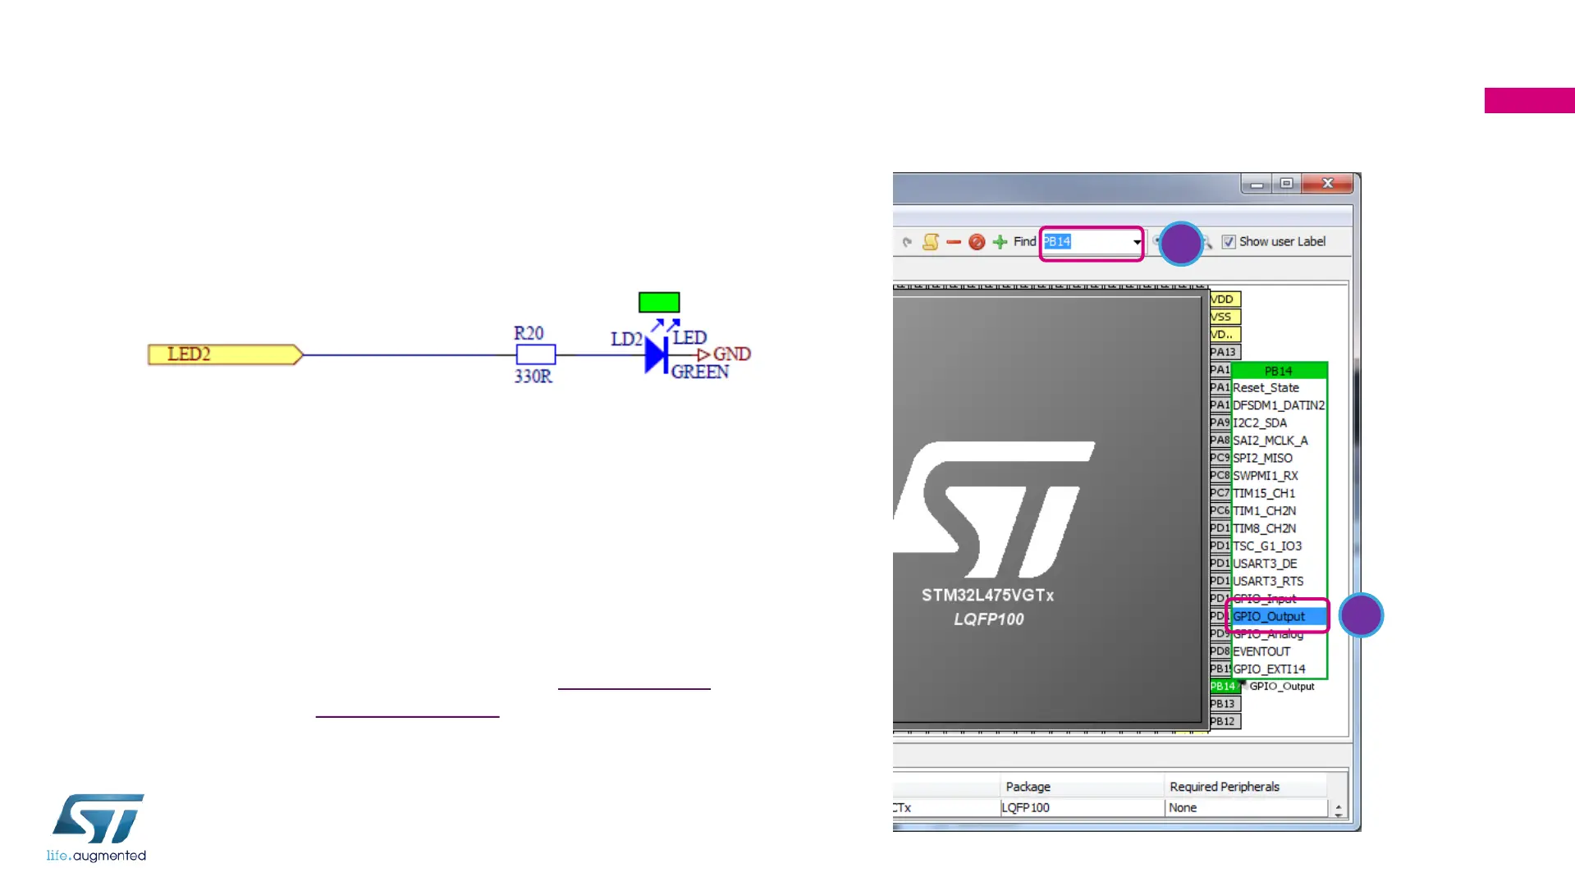Select the highlighted GPIO_Output menu entry
Screen dimensions: 1575x886
click(x=1279, y=617)
